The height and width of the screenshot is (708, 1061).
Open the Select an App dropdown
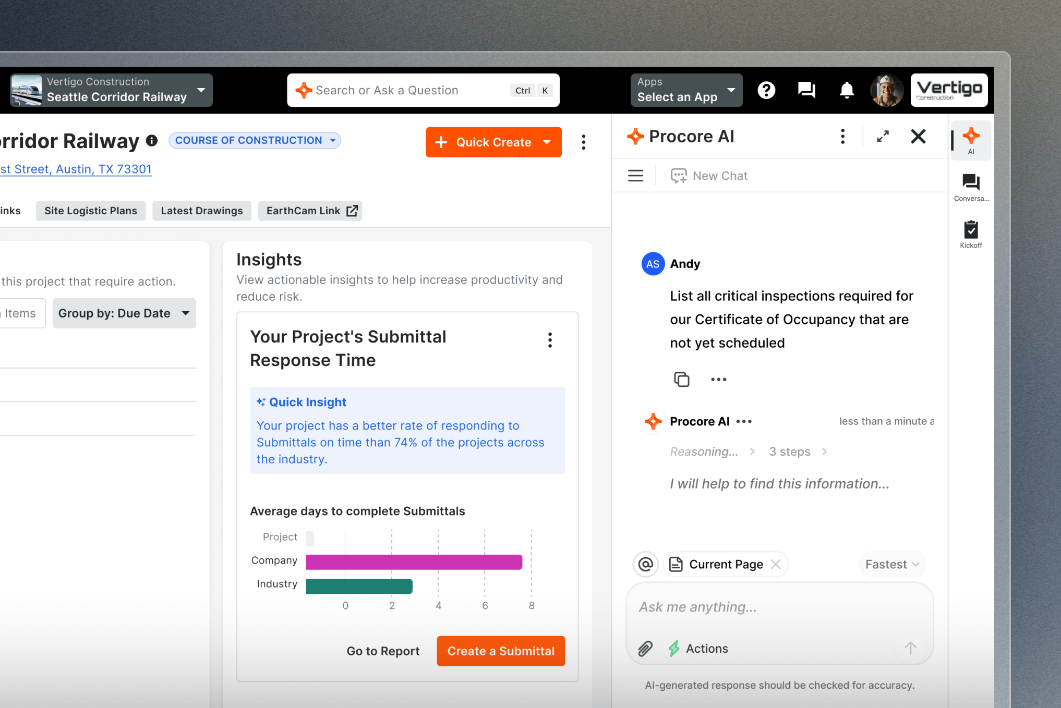click(686, 90)
